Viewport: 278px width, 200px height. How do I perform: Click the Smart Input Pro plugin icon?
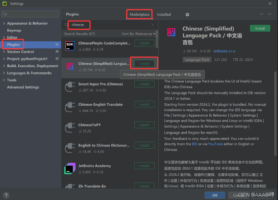70,87
